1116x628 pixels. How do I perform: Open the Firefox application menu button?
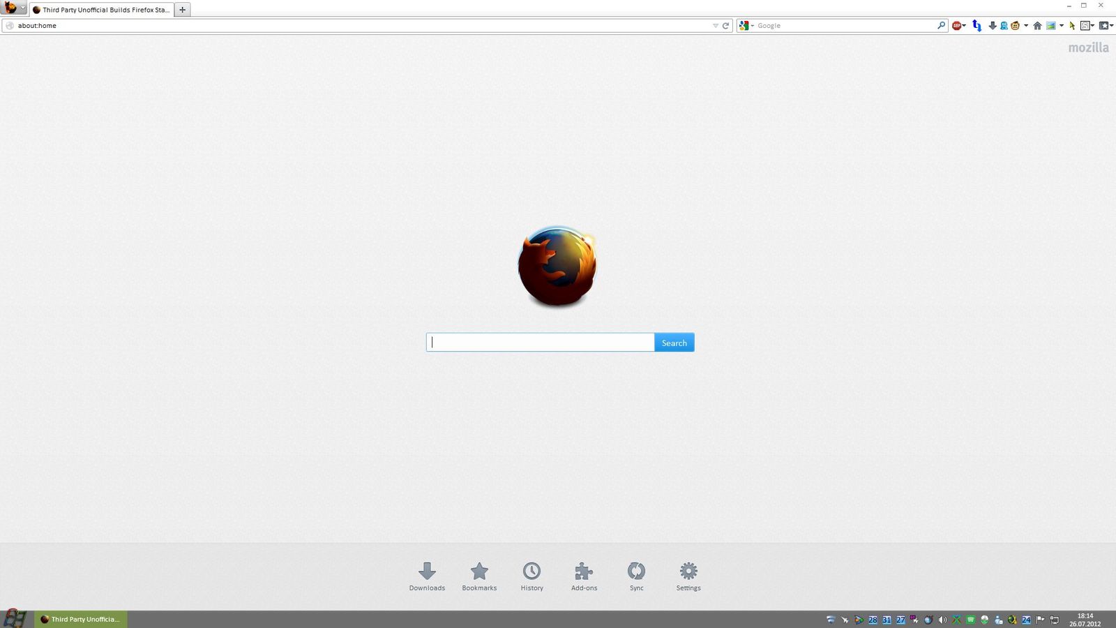click(13, 8)
